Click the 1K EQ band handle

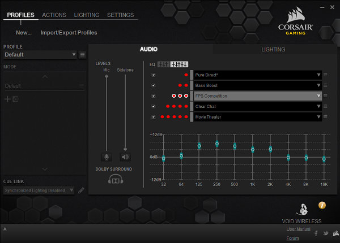click(x=253, y=150)
